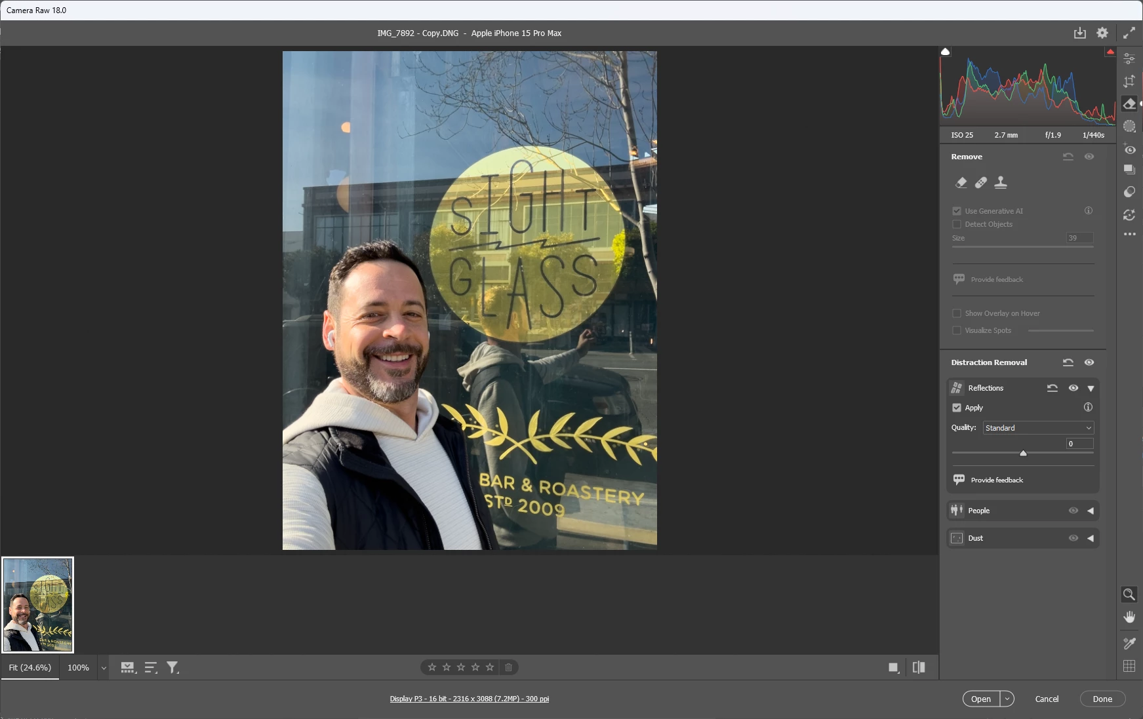This screenshot has width=1143, height=719.
Task: Open the Open button dropdown arrow
Action: click(x=1007, y=699)
